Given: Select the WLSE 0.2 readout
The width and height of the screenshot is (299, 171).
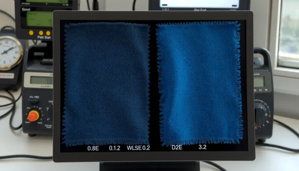Looking at the screenshot, I should 138,148.
